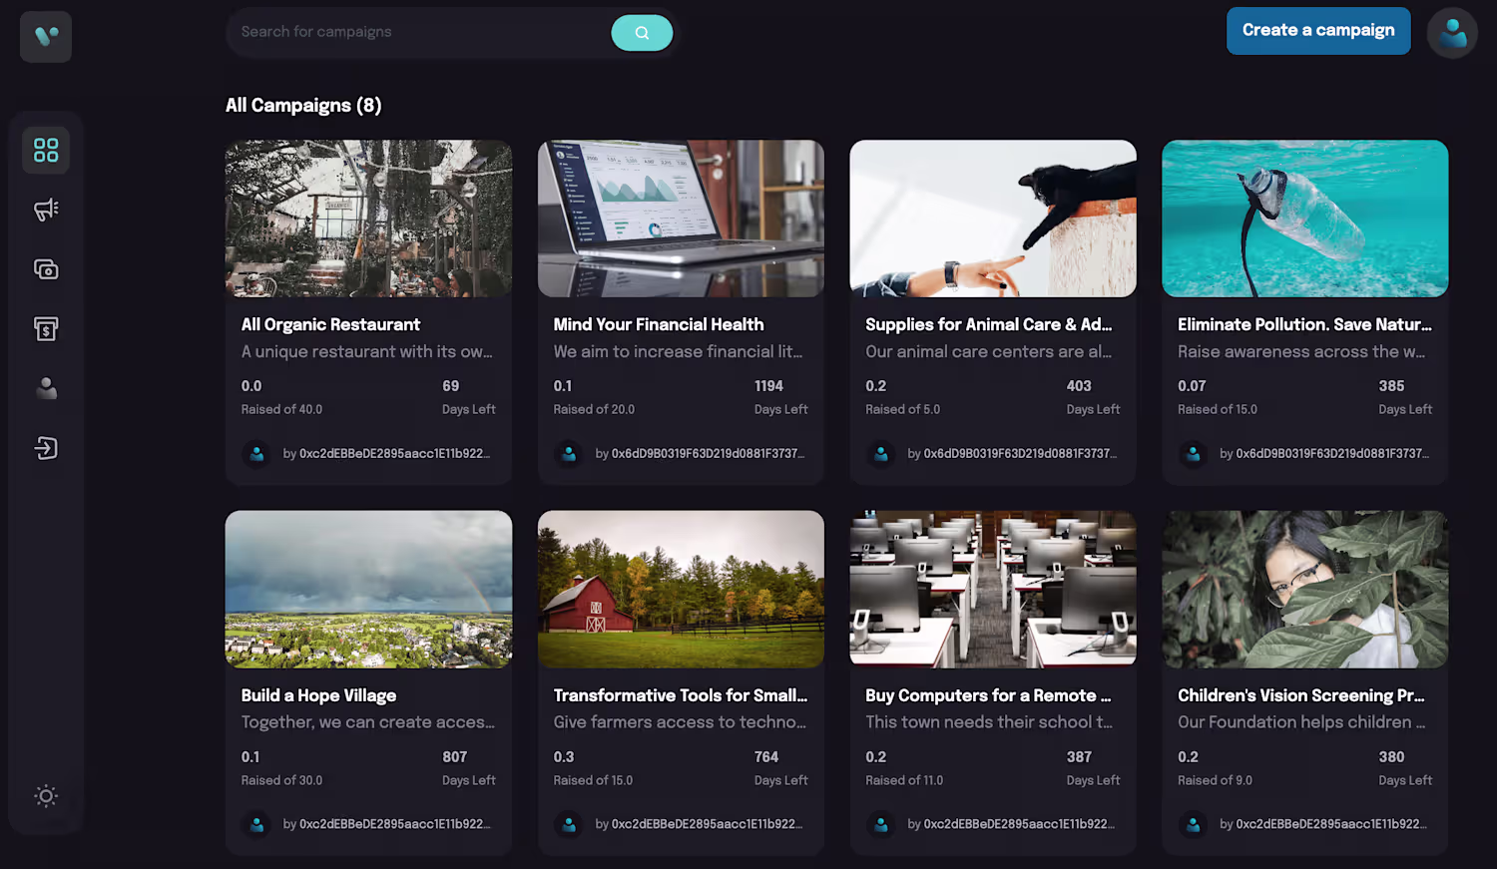Viewport: 1497px width, 869px height.
Task: Open the user avatar at top right
Action: click(x=1452, y=33)
